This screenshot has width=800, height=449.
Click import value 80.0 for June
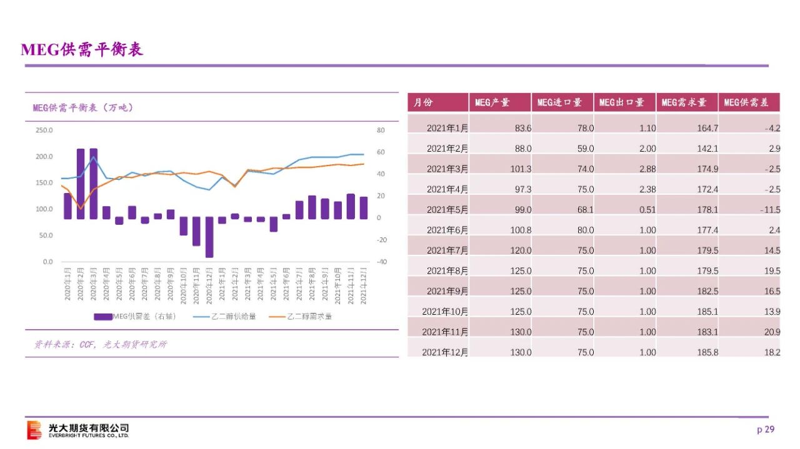tap(586, 230)
